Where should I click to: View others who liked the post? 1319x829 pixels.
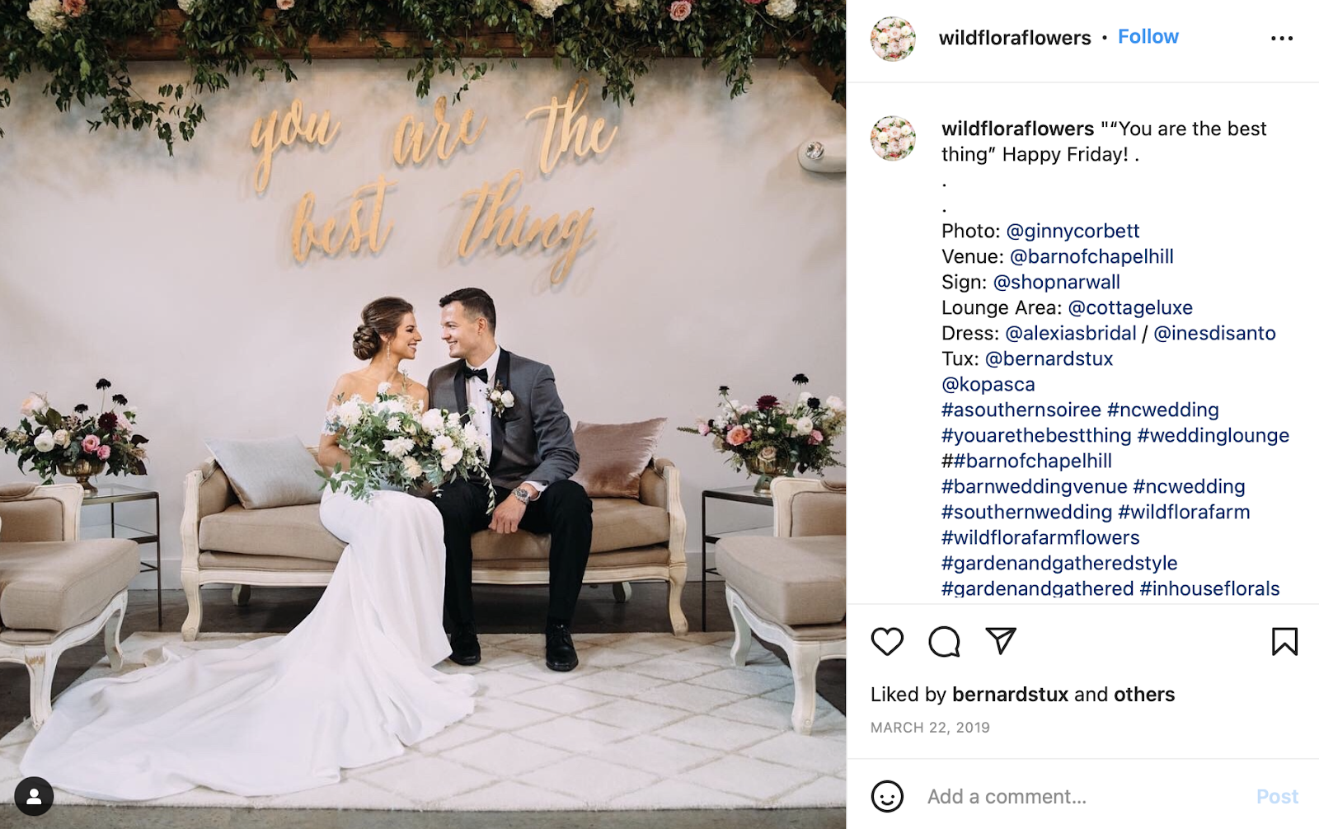(x=1143, y=694)
